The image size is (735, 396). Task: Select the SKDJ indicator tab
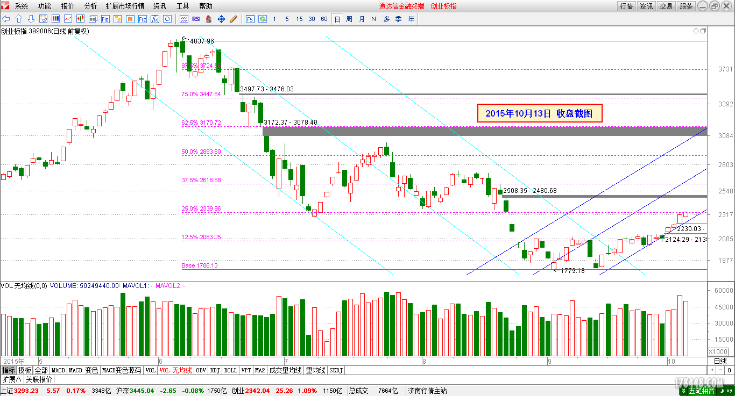click(336, 370)
